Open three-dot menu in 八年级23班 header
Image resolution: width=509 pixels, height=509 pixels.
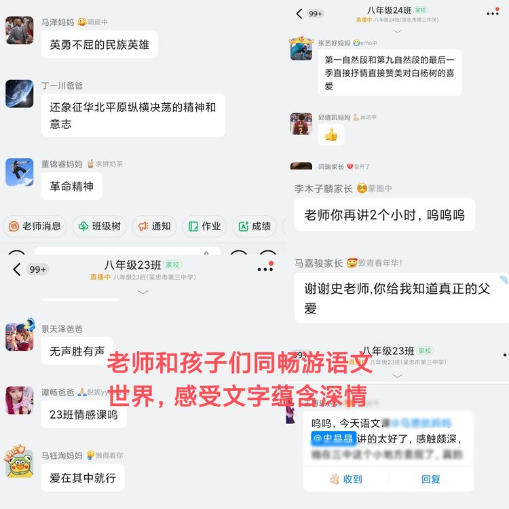coord(265,269)
